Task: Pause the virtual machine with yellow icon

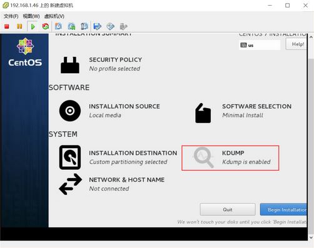Action: click(x=19, y=26)
